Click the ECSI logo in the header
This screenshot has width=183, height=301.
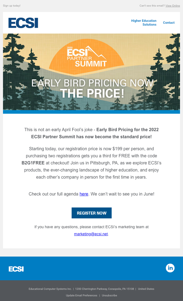[x=23, y=23]
